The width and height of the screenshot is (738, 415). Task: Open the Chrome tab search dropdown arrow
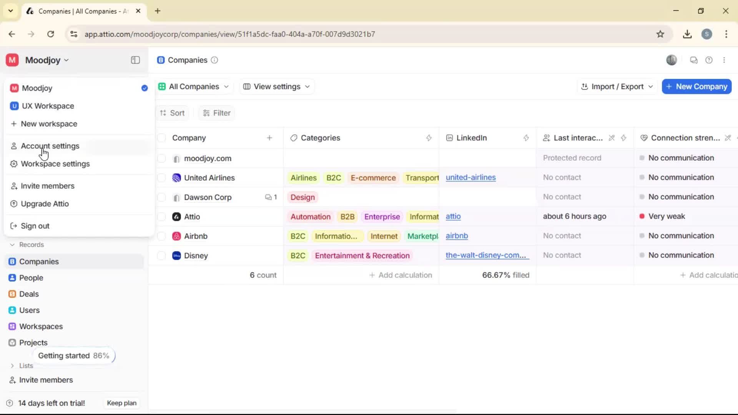[x=11, y=11]
